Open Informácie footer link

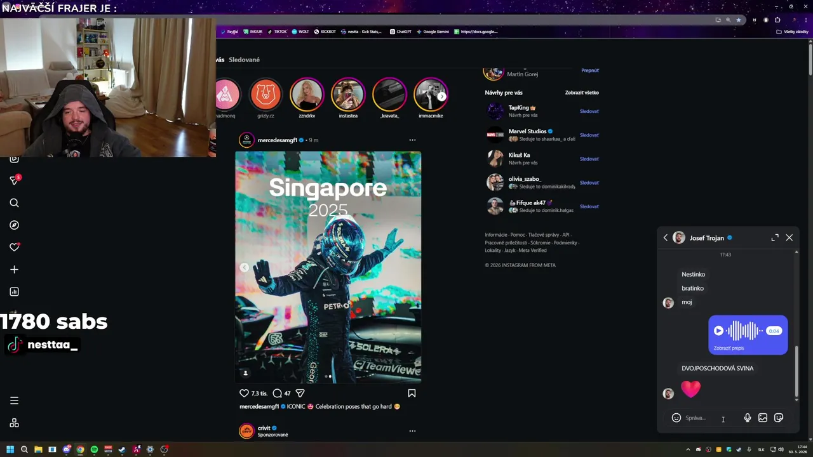point(496,235)
